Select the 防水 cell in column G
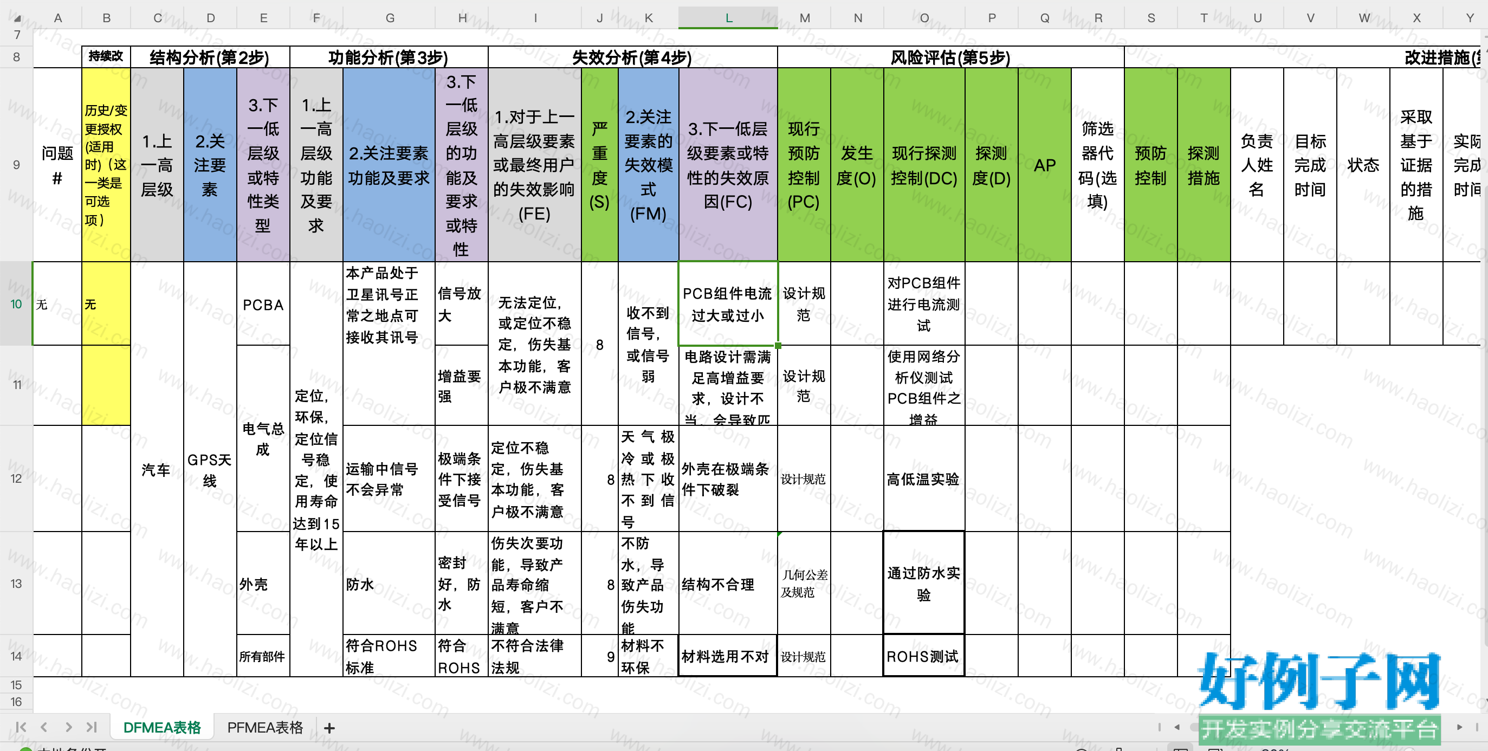Screen dimensions: 1488x751 (x=389, y=584)
